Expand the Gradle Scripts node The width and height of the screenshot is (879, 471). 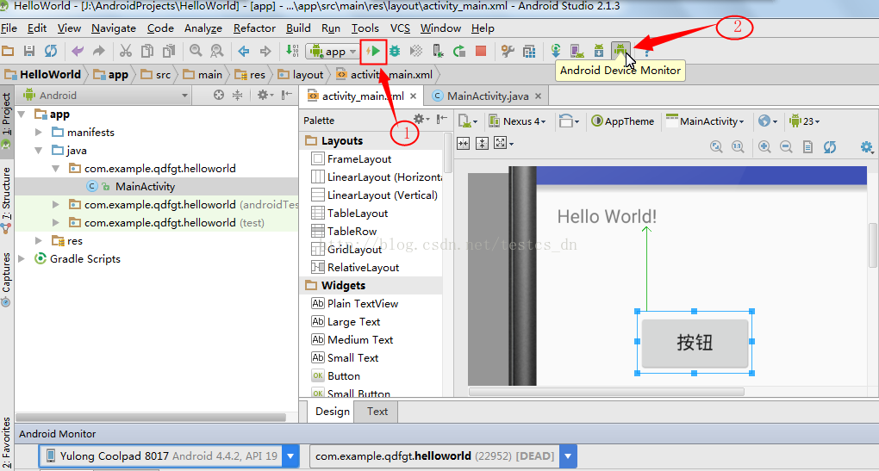[22, 258]
